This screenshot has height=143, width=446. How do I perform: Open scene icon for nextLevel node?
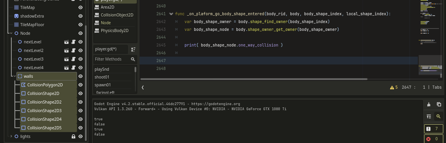(x=66, y=42)
